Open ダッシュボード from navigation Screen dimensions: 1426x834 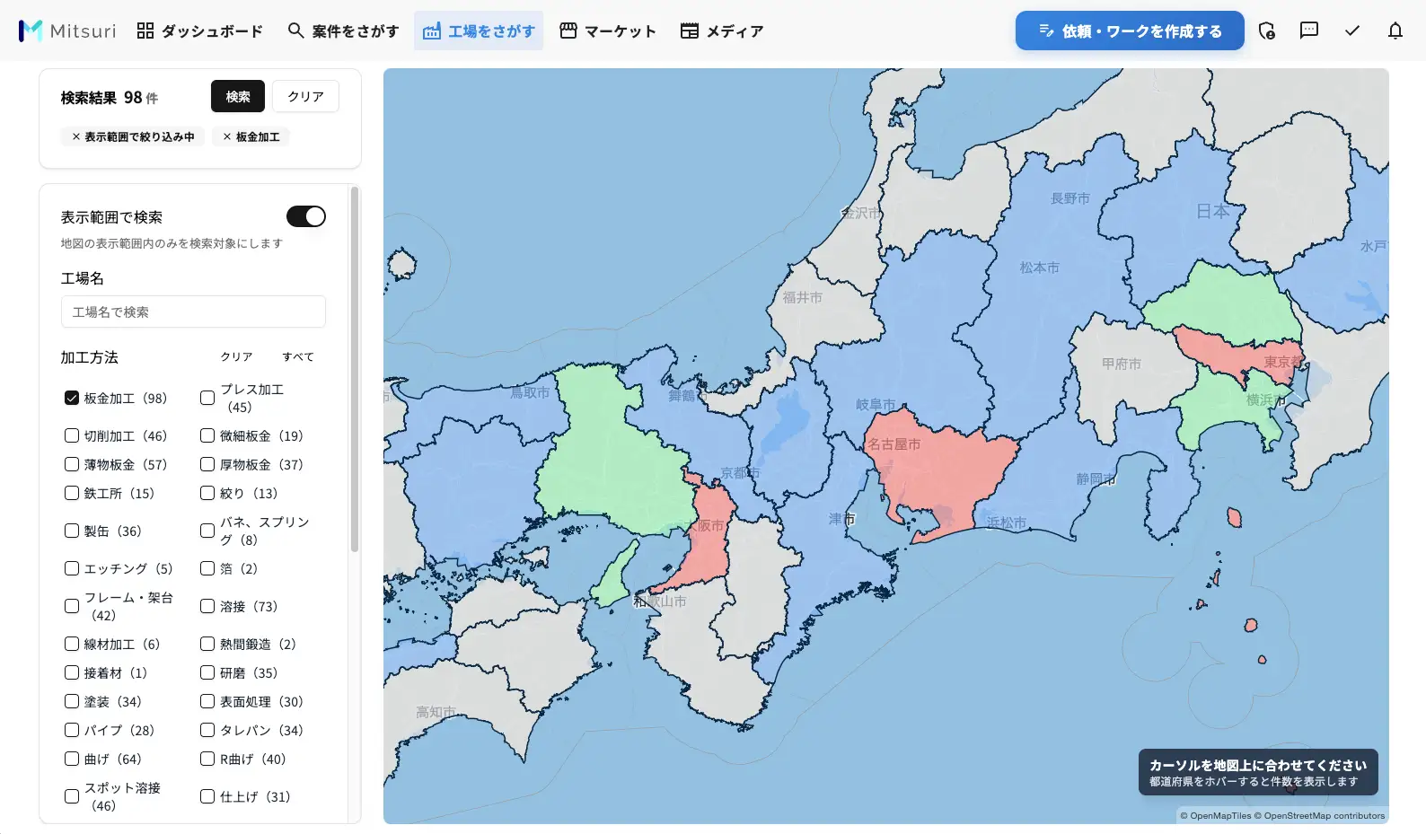[x=199, y=31]
